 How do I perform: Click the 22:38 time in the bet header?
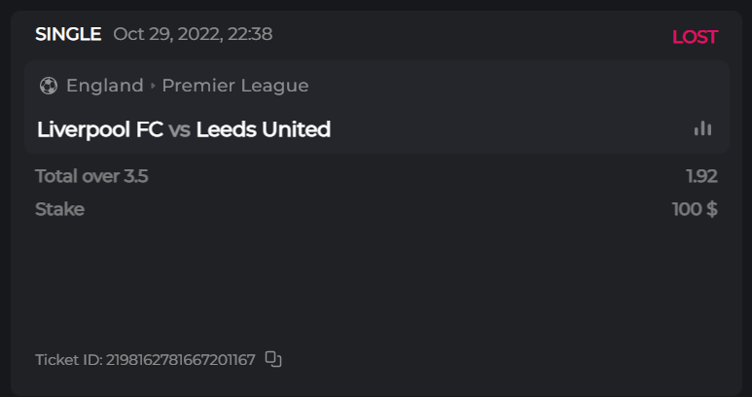tap(250, 35)
